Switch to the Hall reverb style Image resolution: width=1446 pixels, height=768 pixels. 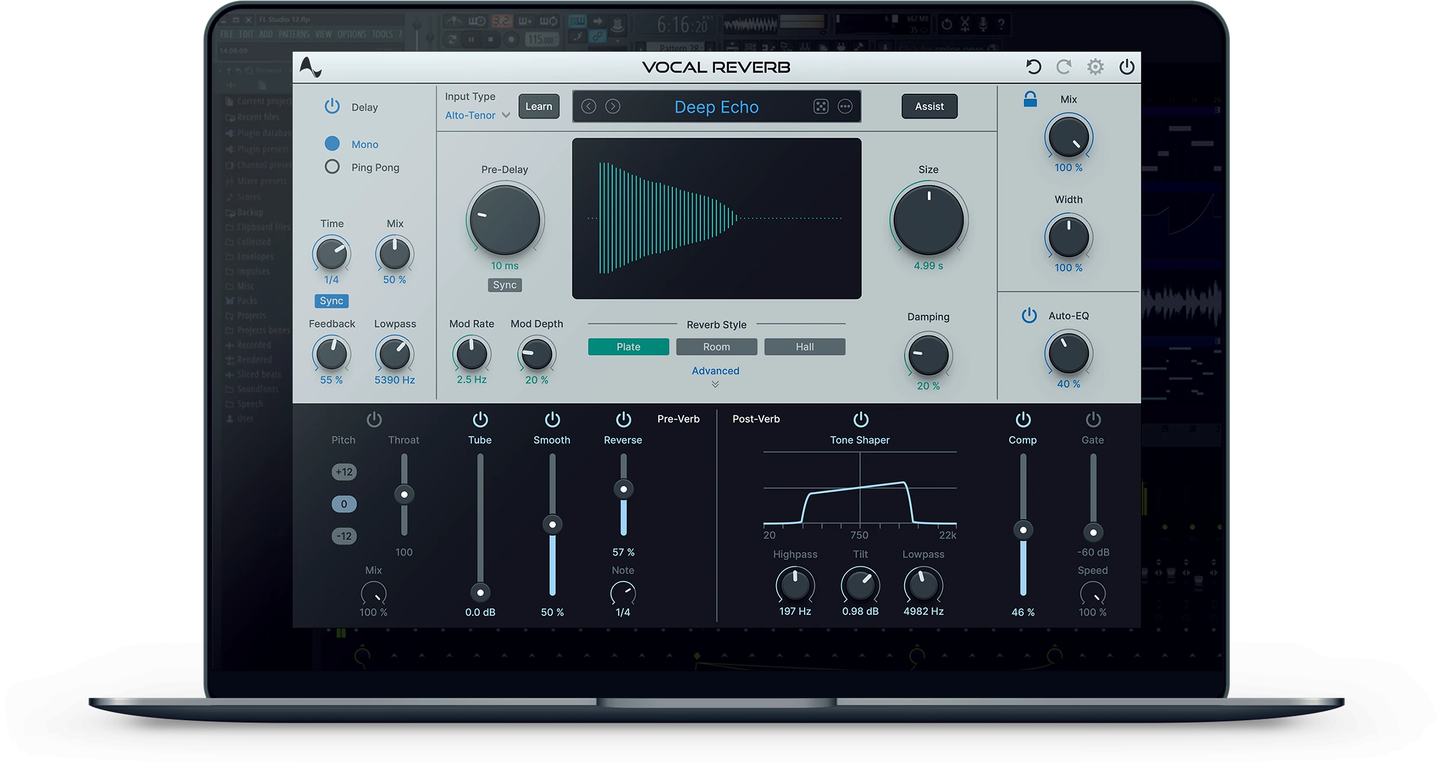(x=805, y=346)
